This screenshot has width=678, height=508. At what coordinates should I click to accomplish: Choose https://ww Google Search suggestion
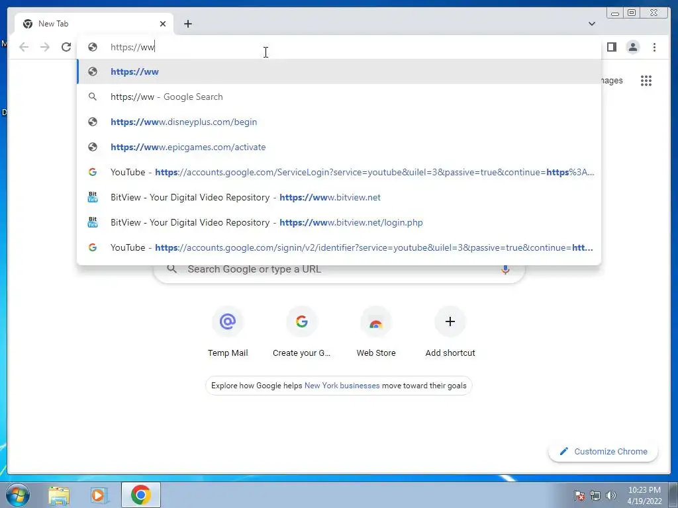coord(339,97)
